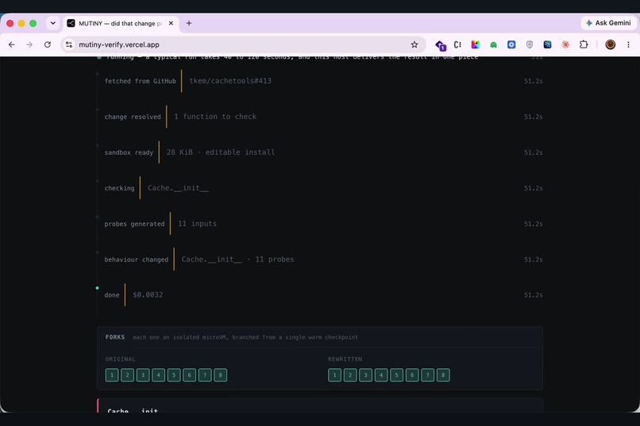Image resolution: width=640 pixels, height=426 pixels.
Task: Click the "11 inputs" text
Action: (x=197, y=224)
